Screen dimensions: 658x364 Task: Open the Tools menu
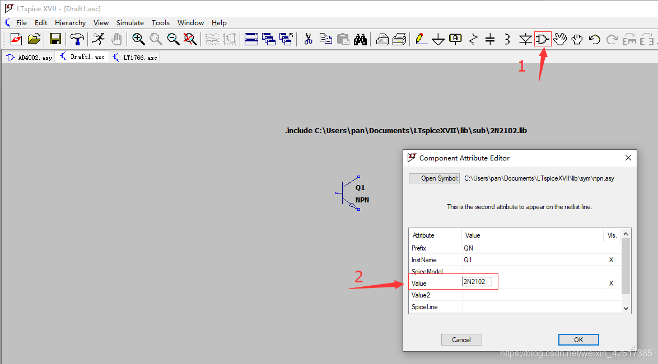160,22
